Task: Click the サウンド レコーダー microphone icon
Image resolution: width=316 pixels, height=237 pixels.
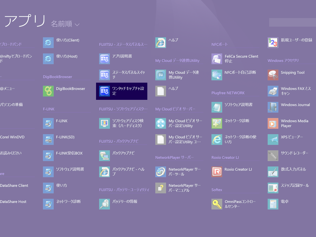Action: click(x=273, y=156)
